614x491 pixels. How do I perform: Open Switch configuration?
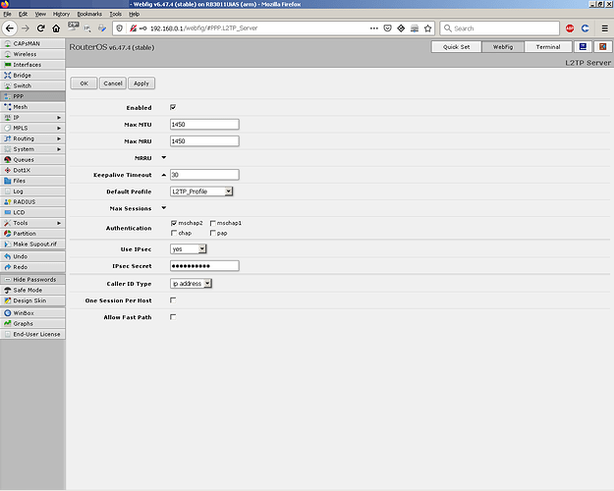click(32, 85)
